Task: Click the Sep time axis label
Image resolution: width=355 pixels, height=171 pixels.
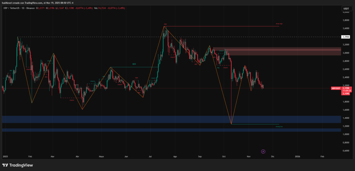Action: click(x=200, y=156)
